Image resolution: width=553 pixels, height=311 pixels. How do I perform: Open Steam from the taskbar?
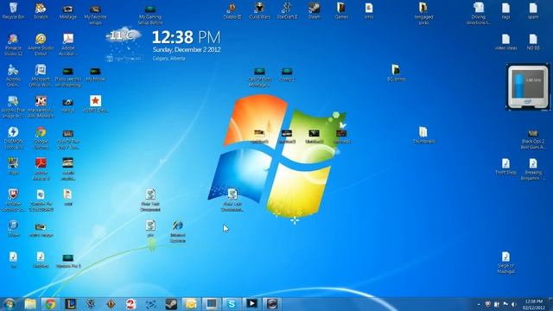[171, 304]
